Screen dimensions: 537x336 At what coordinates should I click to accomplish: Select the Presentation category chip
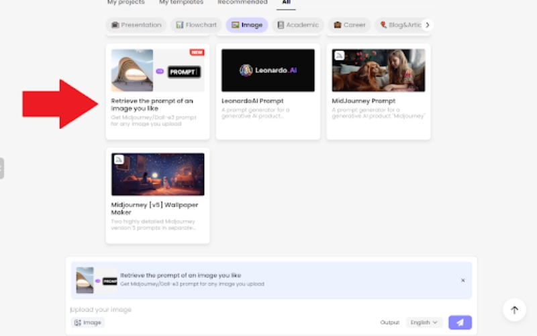pos(136,25)
